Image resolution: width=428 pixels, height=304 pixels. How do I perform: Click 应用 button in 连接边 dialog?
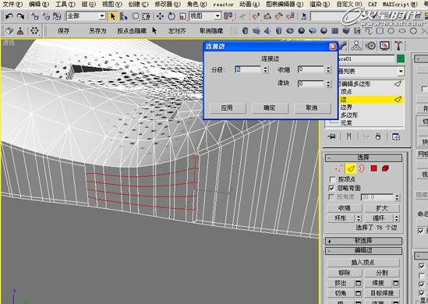coord(227,108)
